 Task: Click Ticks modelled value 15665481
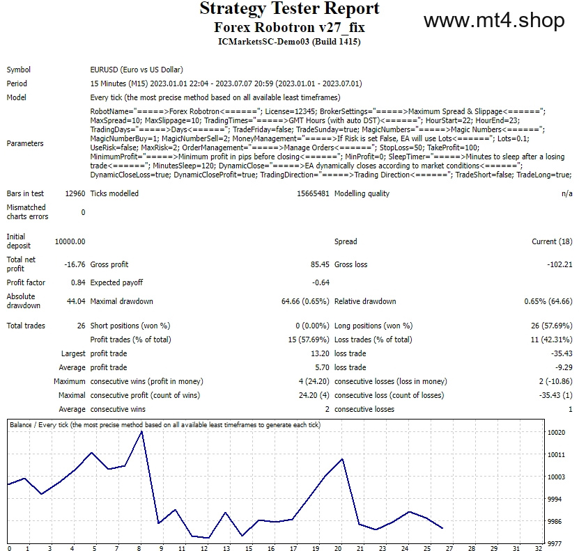click(x=313, y=193)
